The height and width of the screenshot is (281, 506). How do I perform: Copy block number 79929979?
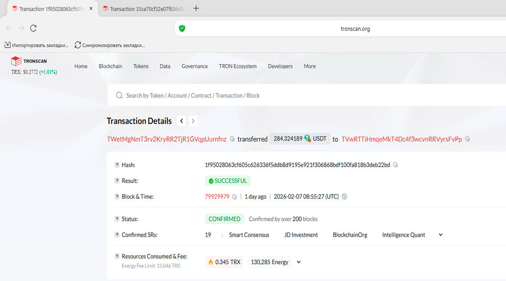234,197
